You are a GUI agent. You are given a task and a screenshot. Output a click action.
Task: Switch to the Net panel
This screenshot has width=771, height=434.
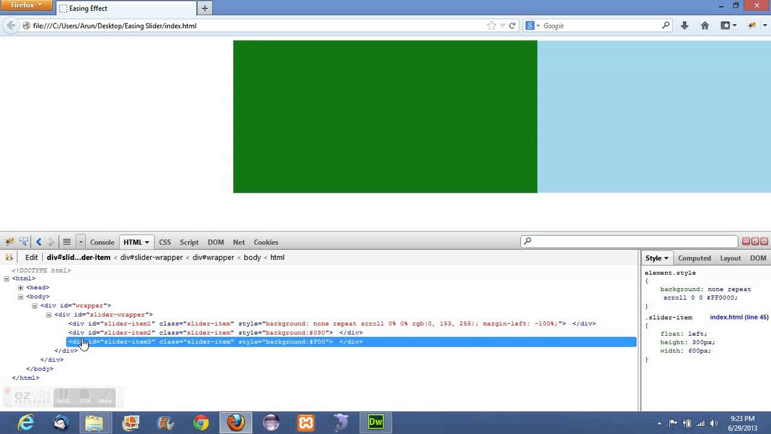click(239, 242)
